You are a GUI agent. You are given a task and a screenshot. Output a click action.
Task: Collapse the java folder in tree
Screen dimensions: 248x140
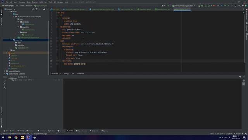click(x=11, y=14)
